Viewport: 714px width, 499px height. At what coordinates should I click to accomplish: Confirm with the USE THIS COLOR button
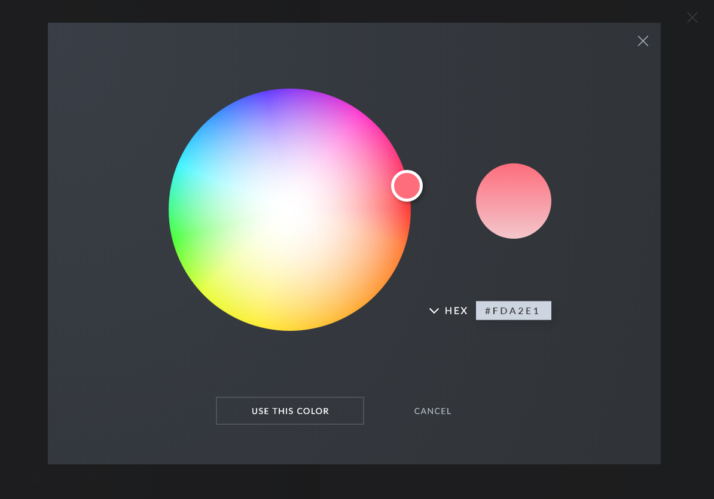(290, 411)
